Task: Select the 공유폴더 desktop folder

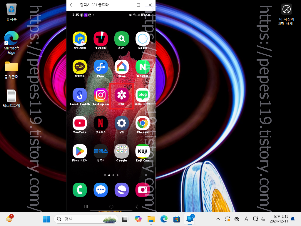Action: 11,70
